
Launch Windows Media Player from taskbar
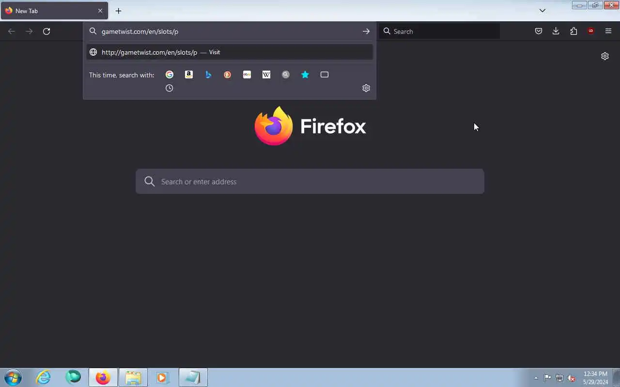pyautogui.click(x=162, y=377)
